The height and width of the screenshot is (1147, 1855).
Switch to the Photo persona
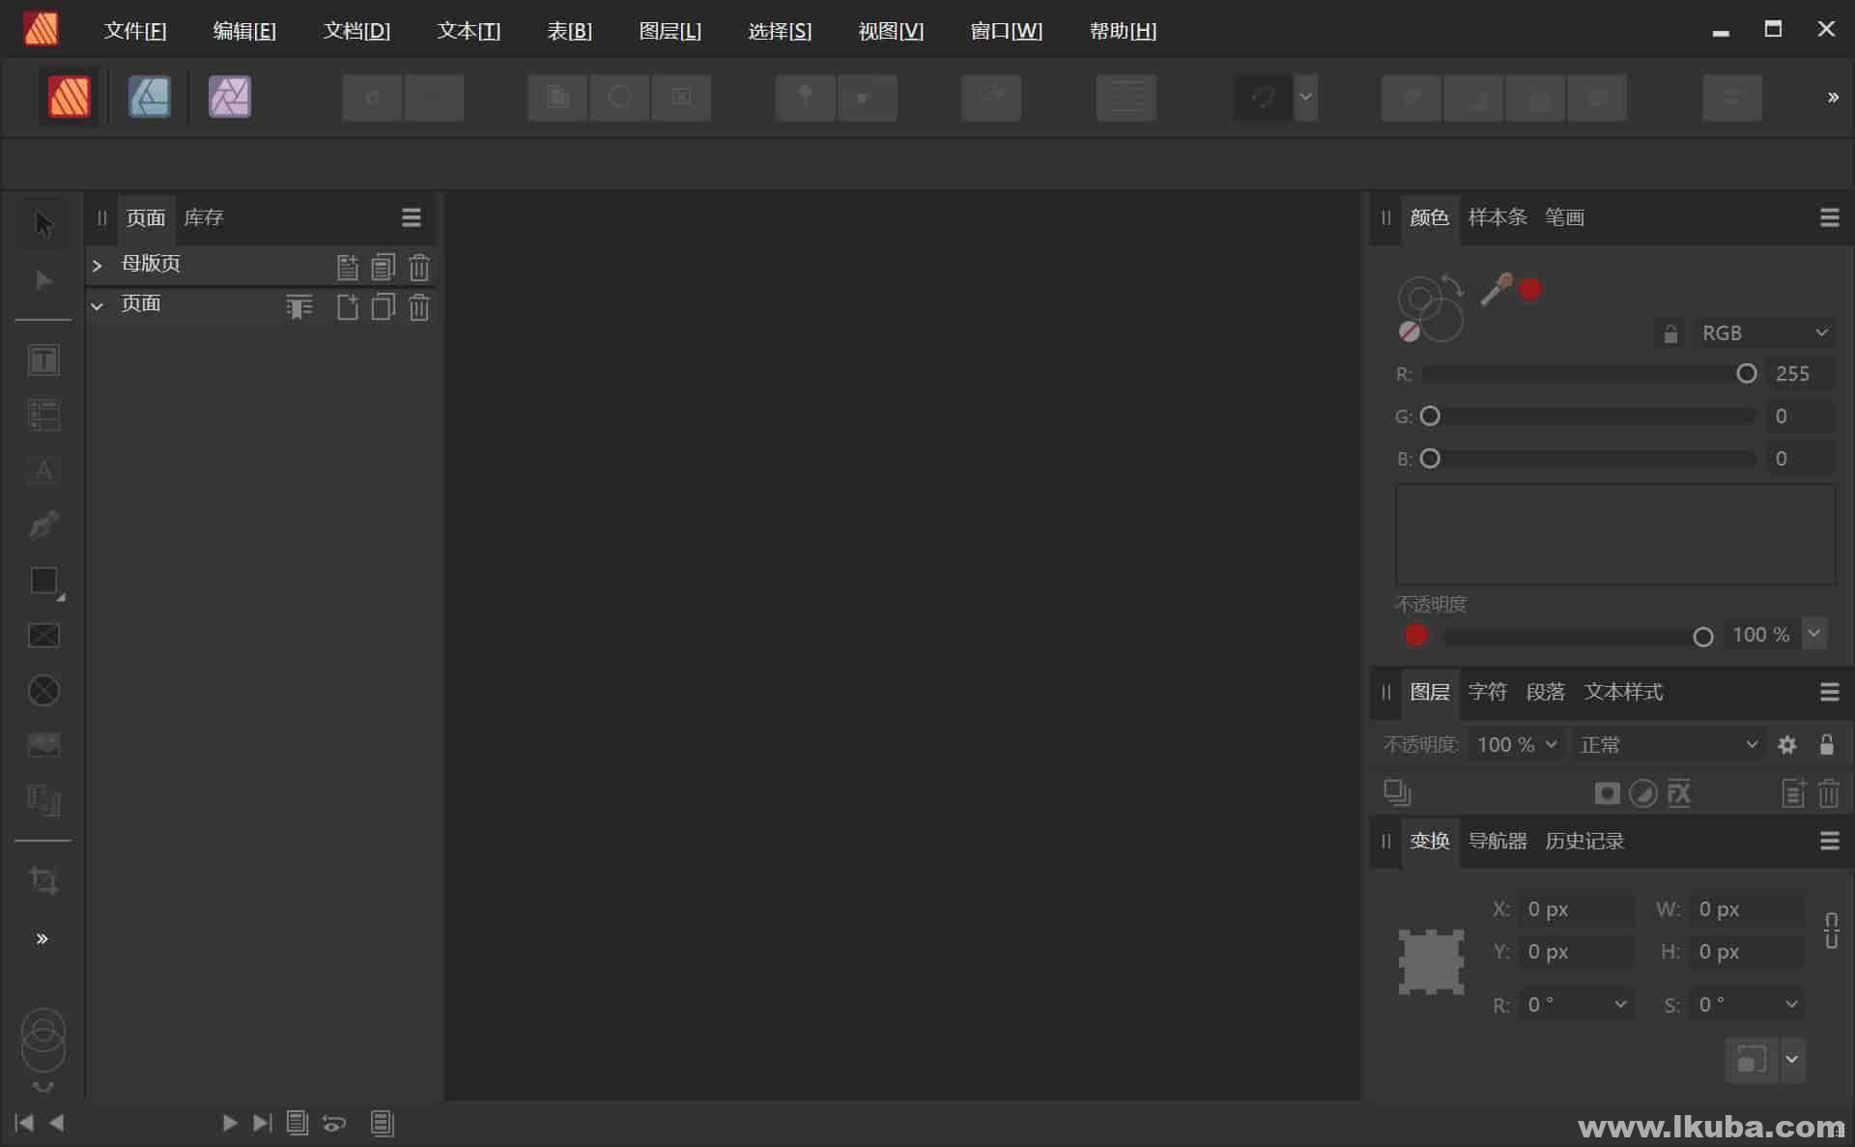pyautogui.click(x=229, y=97)
